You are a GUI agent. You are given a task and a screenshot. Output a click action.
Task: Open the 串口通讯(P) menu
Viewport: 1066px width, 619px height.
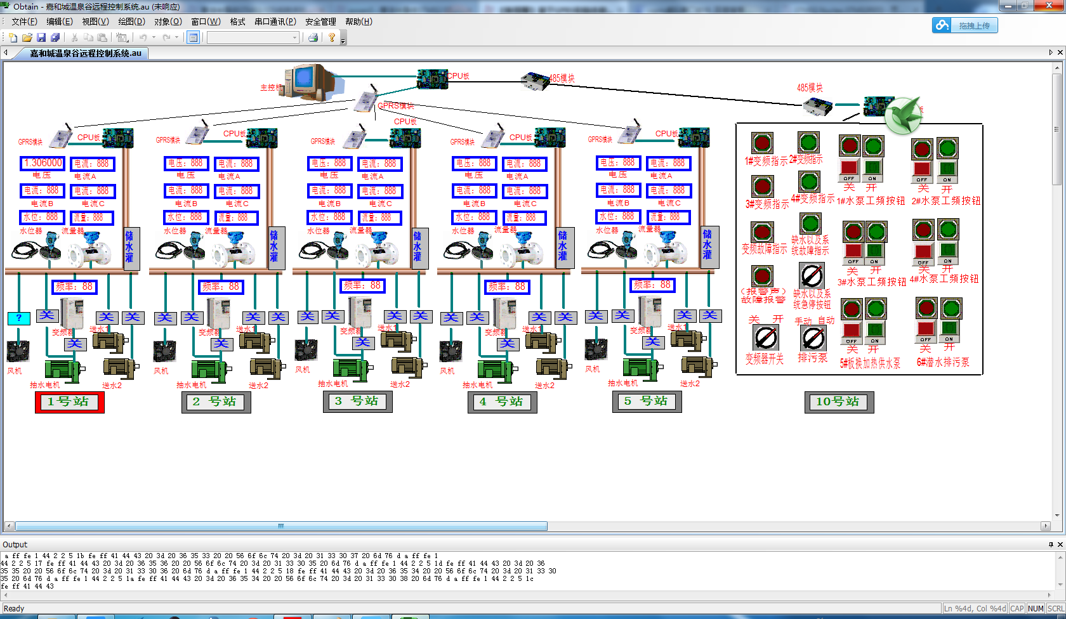pyautogui.click(x=275, y=22)
